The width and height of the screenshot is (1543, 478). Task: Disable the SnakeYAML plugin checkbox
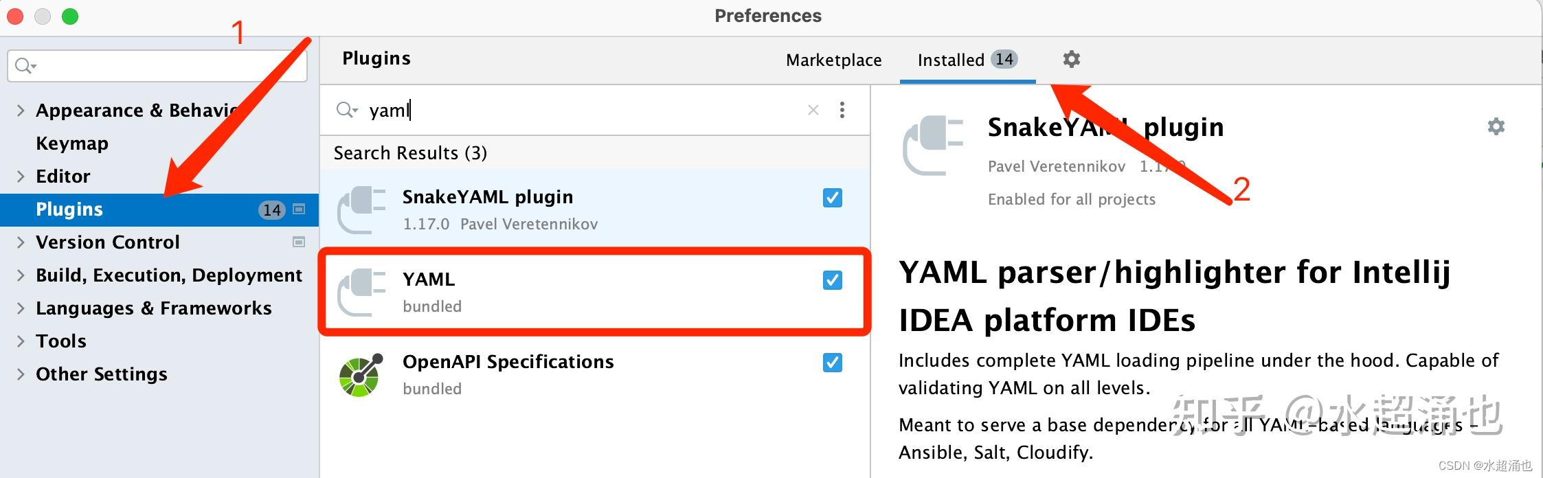tap(833, 198)
